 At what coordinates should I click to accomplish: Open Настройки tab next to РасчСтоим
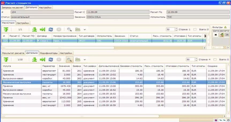point(23,23)
